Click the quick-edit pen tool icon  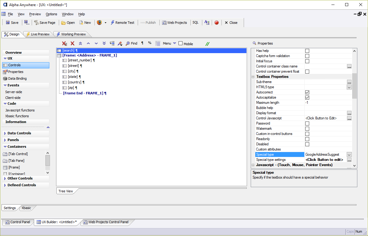[120, 44]
